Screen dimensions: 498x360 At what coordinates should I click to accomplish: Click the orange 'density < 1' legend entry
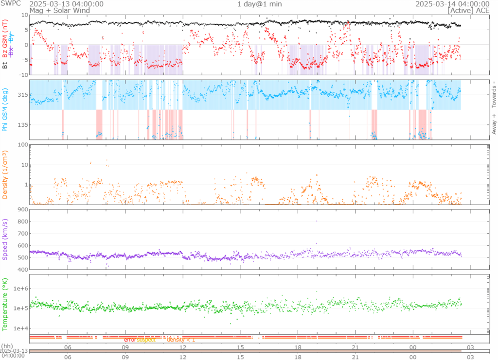(181, 340)
